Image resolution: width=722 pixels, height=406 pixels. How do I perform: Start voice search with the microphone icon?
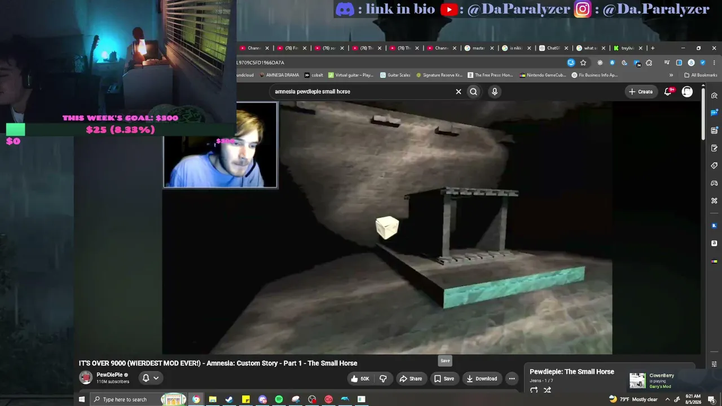coord(495,91)
